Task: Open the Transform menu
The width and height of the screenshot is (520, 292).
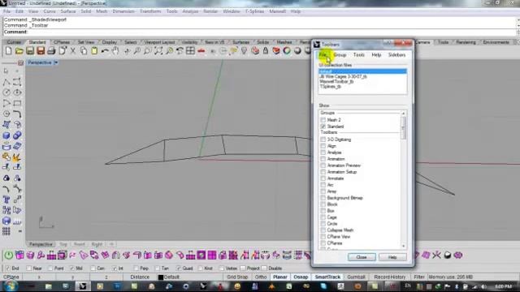Action: click(150, 11)
